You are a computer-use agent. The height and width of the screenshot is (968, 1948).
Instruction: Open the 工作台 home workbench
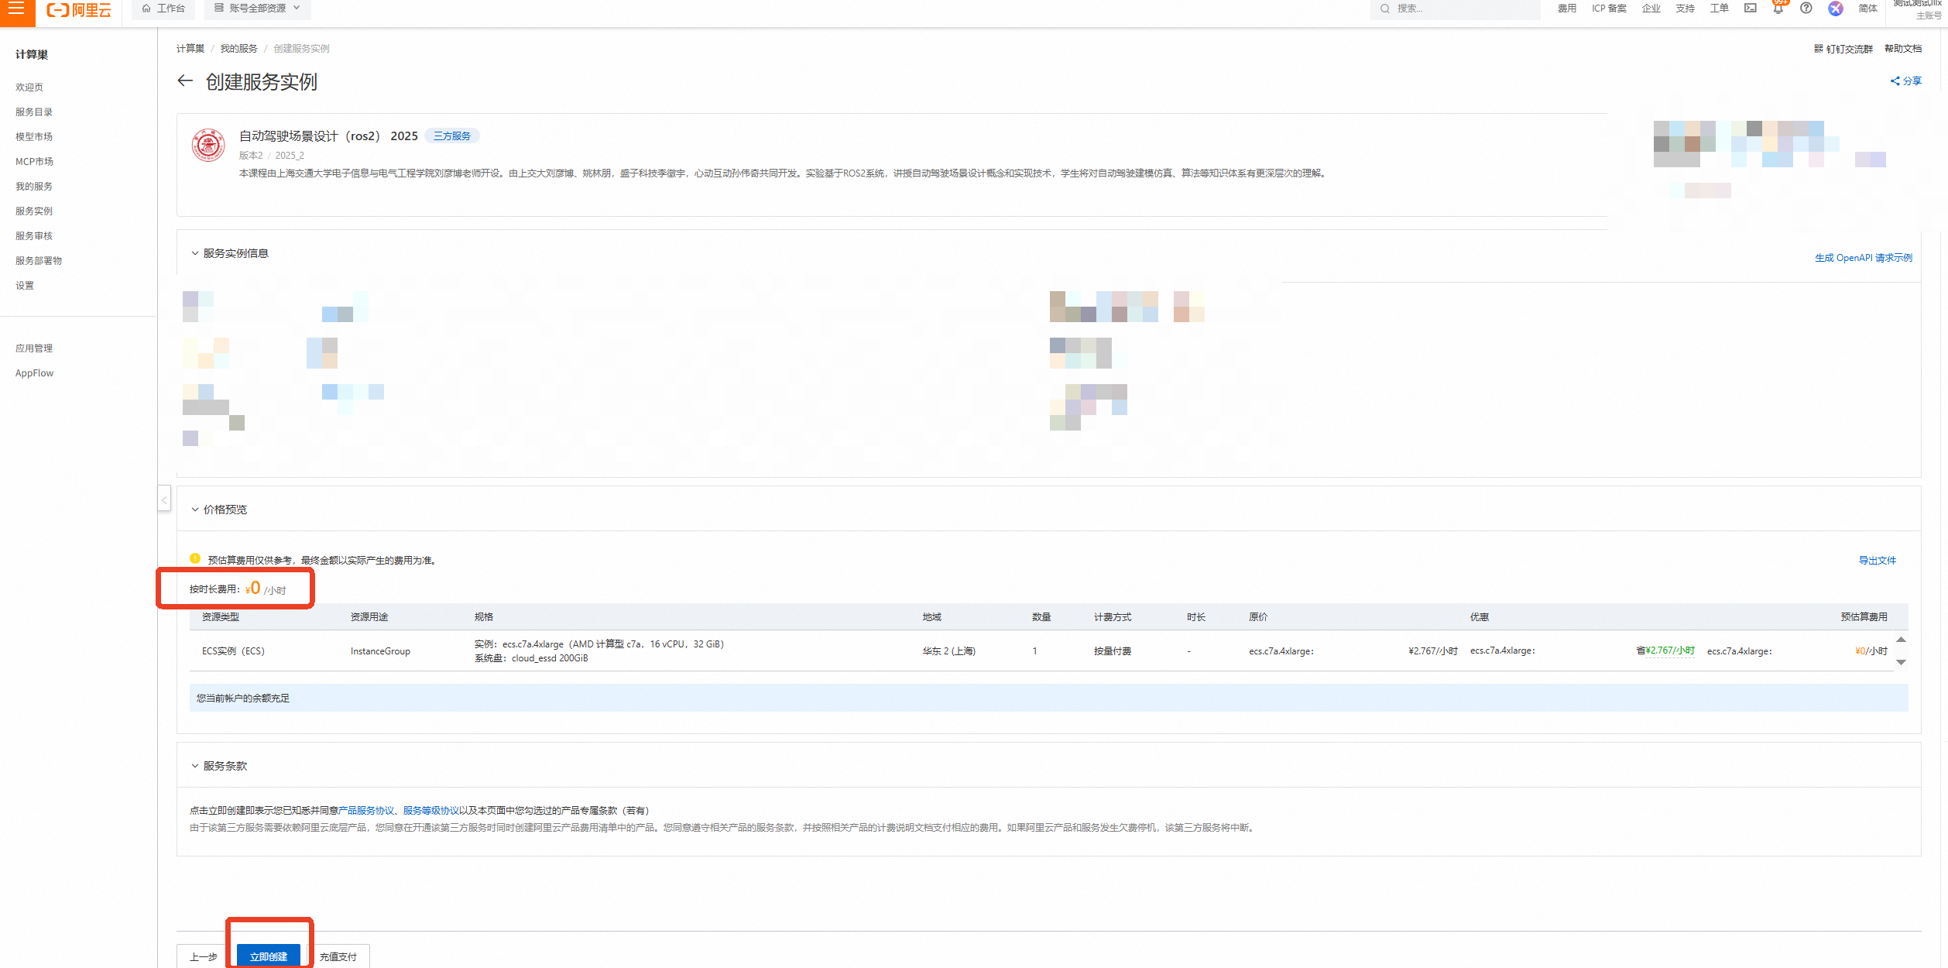(163, 9)
